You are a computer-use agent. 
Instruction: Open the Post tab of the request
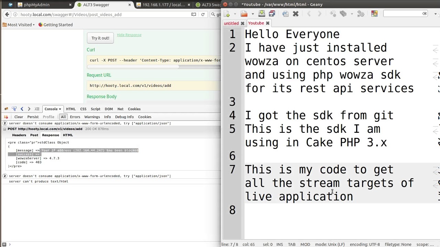pos(34,135)
